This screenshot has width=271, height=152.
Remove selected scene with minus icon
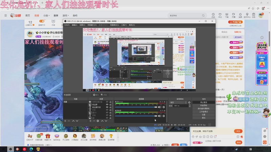pos(69,121)
